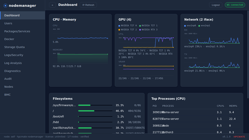Click the 92.9% 116.7/125.7 GiB memory value
Viewport: 249px width, 140px height.
(67, 66)
